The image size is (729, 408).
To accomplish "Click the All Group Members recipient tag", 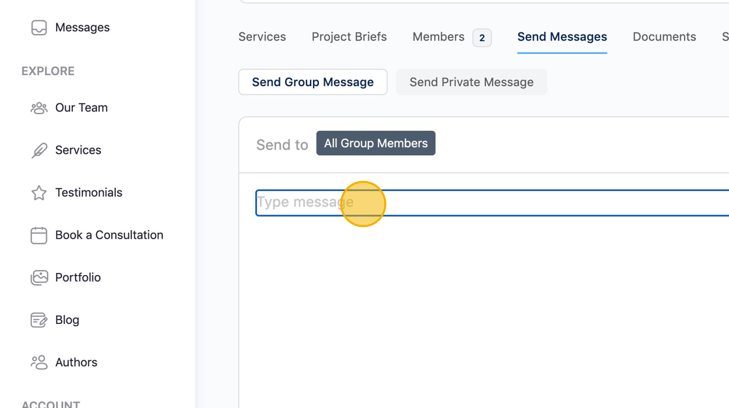I will (376, 143).
